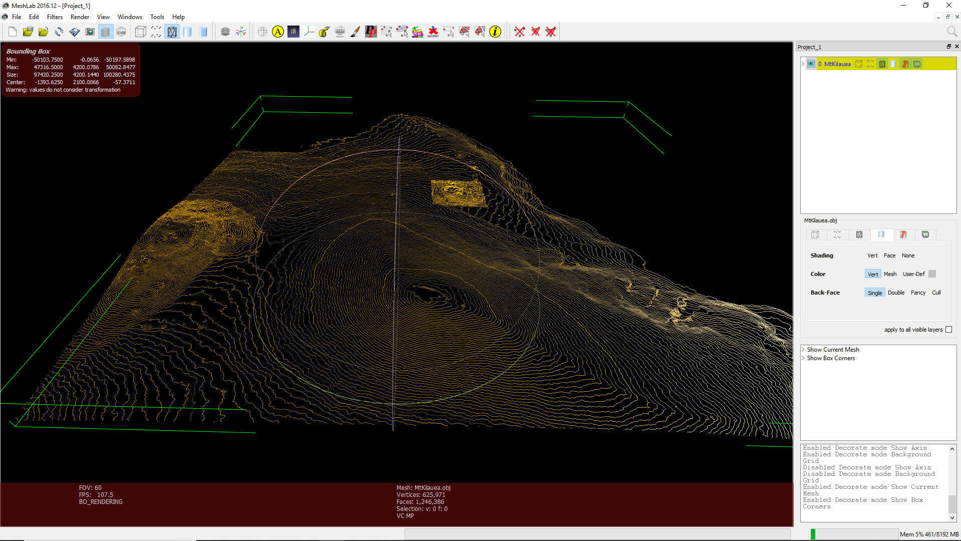Set Color to User-Def
The image size is (961, 541).
pyautogui.click(x=913, y=274)
